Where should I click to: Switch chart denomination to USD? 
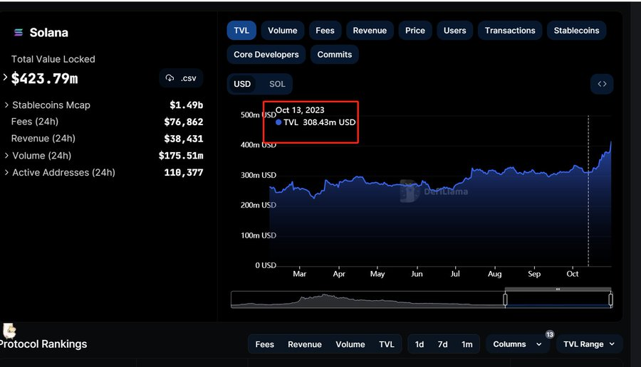(242, 84)
